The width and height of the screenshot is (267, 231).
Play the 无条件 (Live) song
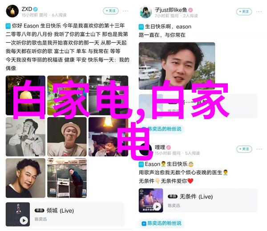pyautogui.click(x=157, y=206)
